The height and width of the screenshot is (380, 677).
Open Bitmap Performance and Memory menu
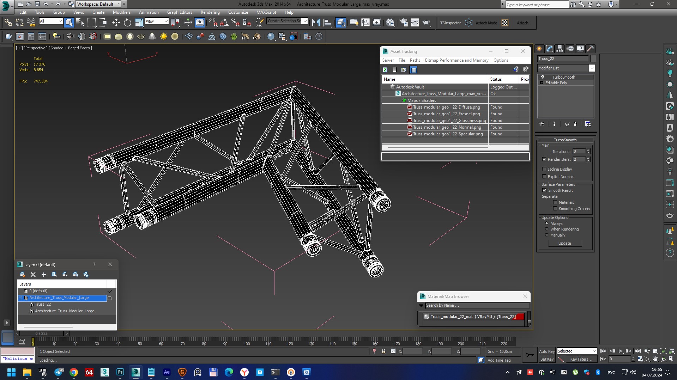point(457,60)
